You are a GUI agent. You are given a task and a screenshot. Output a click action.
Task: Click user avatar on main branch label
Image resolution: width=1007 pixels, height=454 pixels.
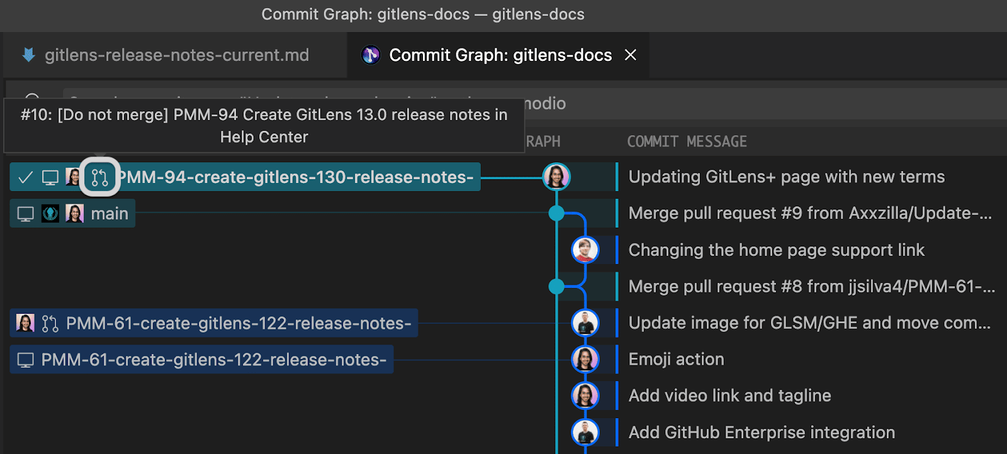click(x=74, y=214)
